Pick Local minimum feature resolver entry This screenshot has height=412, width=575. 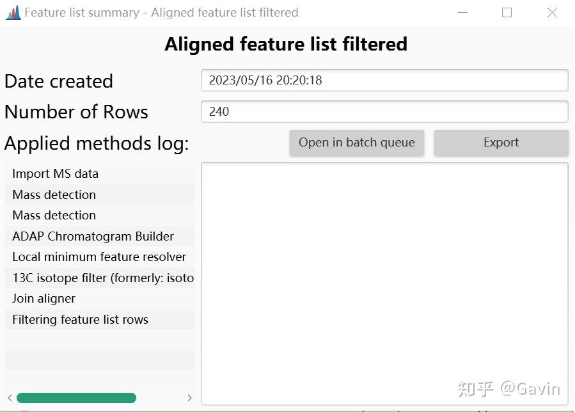coord(99,257)
